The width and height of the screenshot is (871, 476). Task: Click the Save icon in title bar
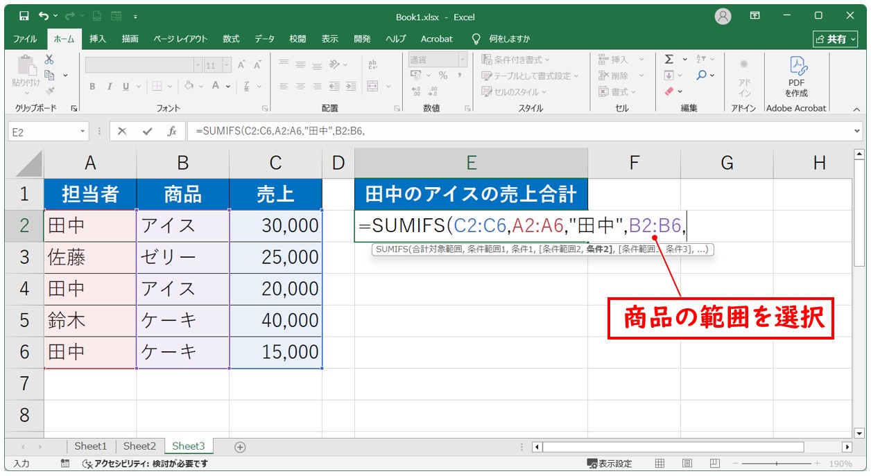(x=24, y=15)
